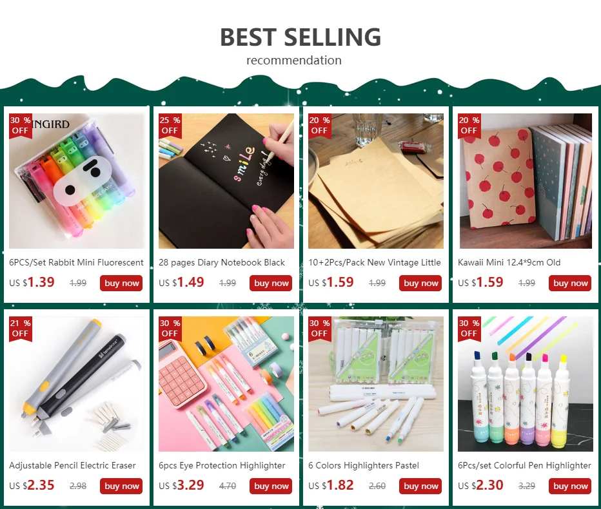The width and height of the screenshot is (601, 509).
Task: Click buy now for Diary Notebook Black
Action: [271, 283]
